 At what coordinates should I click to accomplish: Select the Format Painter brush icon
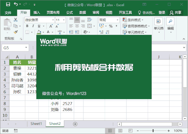[16, 32]
